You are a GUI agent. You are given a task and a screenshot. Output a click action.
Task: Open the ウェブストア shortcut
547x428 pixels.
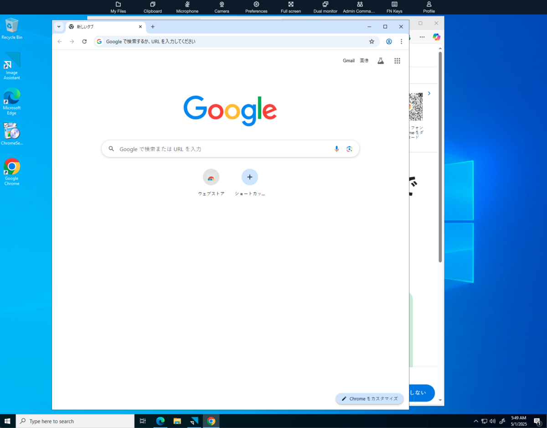[x=211, y=183]
